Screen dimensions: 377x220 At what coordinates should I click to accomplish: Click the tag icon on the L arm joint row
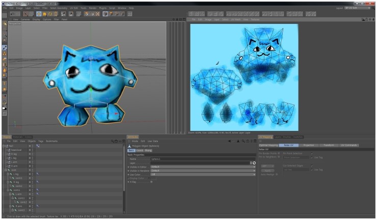point(38,194)
